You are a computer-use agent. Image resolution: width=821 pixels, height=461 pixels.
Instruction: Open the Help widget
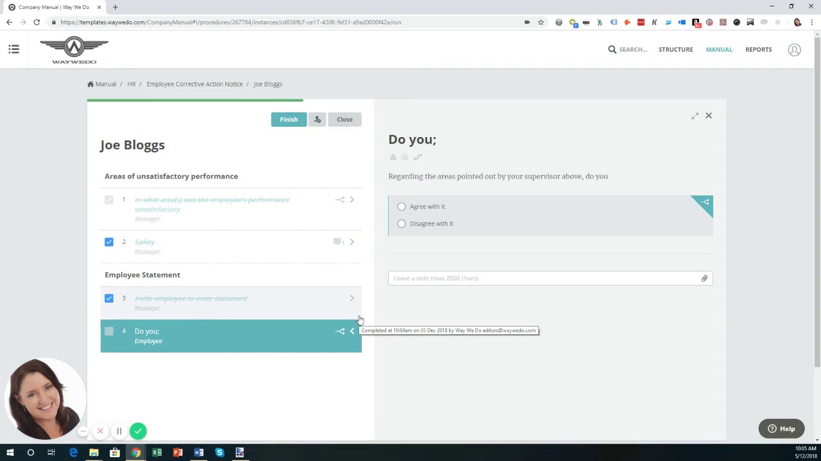pyautogui.click(x=781, y=429)
